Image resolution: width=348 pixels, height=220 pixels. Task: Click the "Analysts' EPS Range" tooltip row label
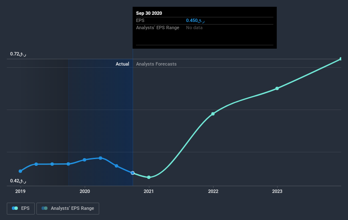(158, 27)
